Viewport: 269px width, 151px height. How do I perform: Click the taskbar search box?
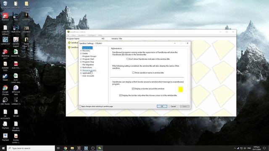(31, 148)
